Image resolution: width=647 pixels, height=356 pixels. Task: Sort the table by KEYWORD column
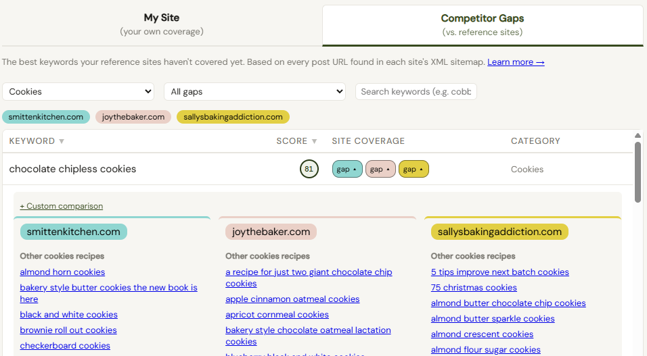point(37,141)
